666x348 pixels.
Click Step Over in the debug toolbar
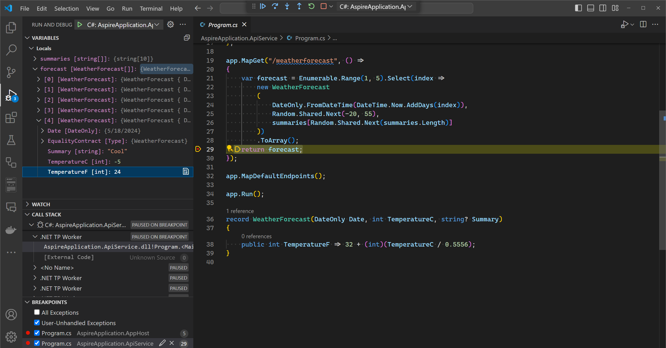point(275,6)
